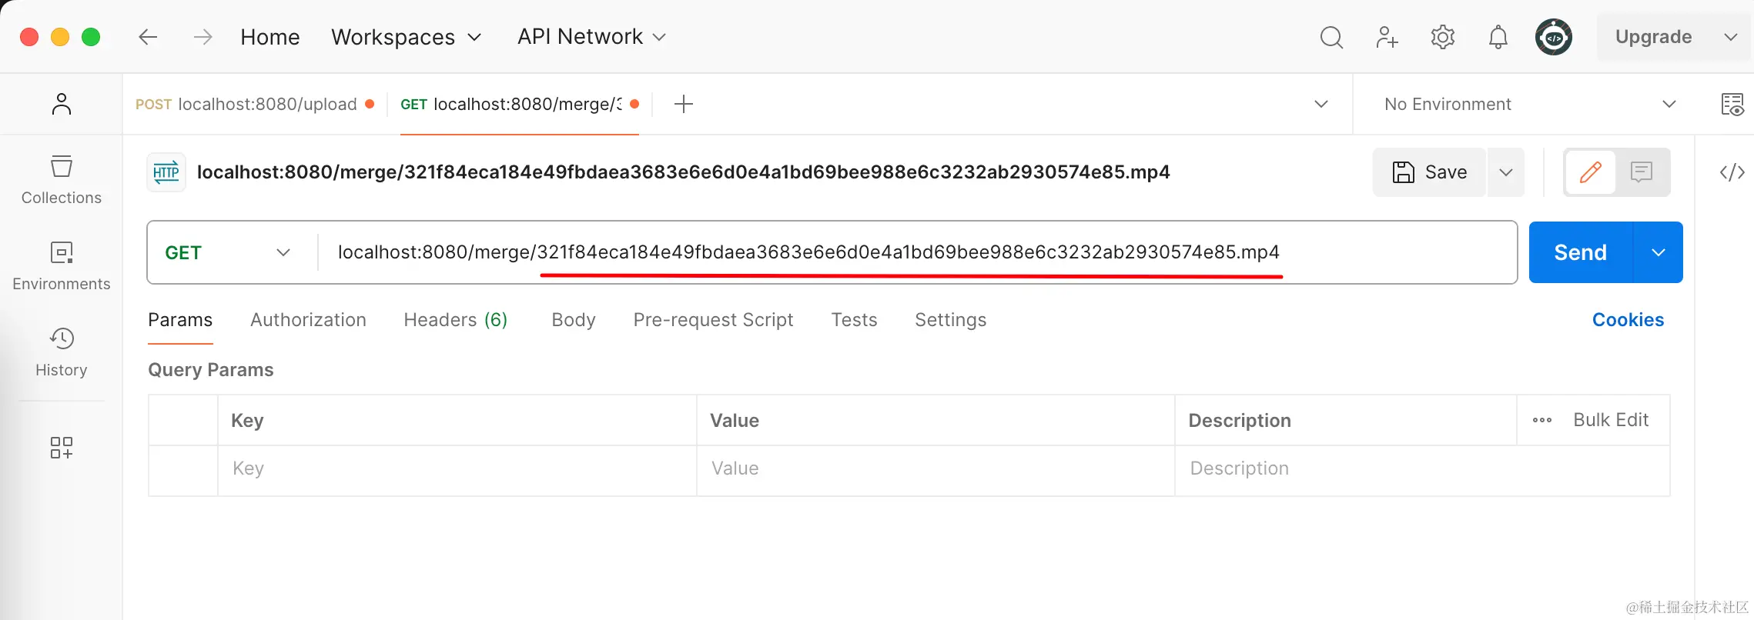Switch to comment mode toggle
Screen dimensions: 1754x620
(1642, 172)
